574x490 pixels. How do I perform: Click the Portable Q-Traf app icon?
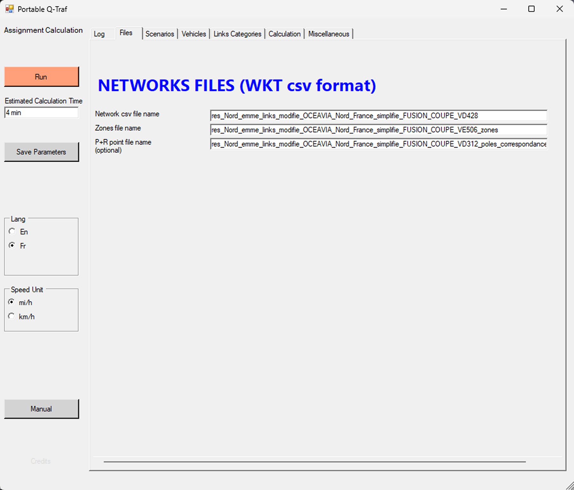(10, 9)
